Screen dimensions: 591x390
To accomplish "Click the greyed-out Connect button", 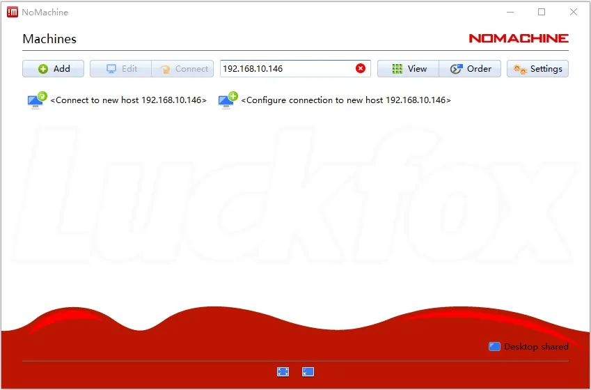I will (182, 69).
